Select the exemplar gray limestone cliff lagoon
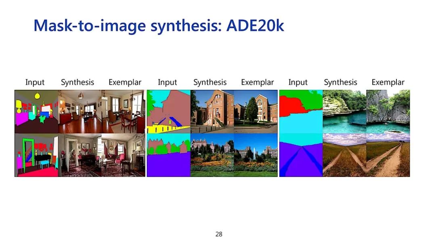 [388, 112]
